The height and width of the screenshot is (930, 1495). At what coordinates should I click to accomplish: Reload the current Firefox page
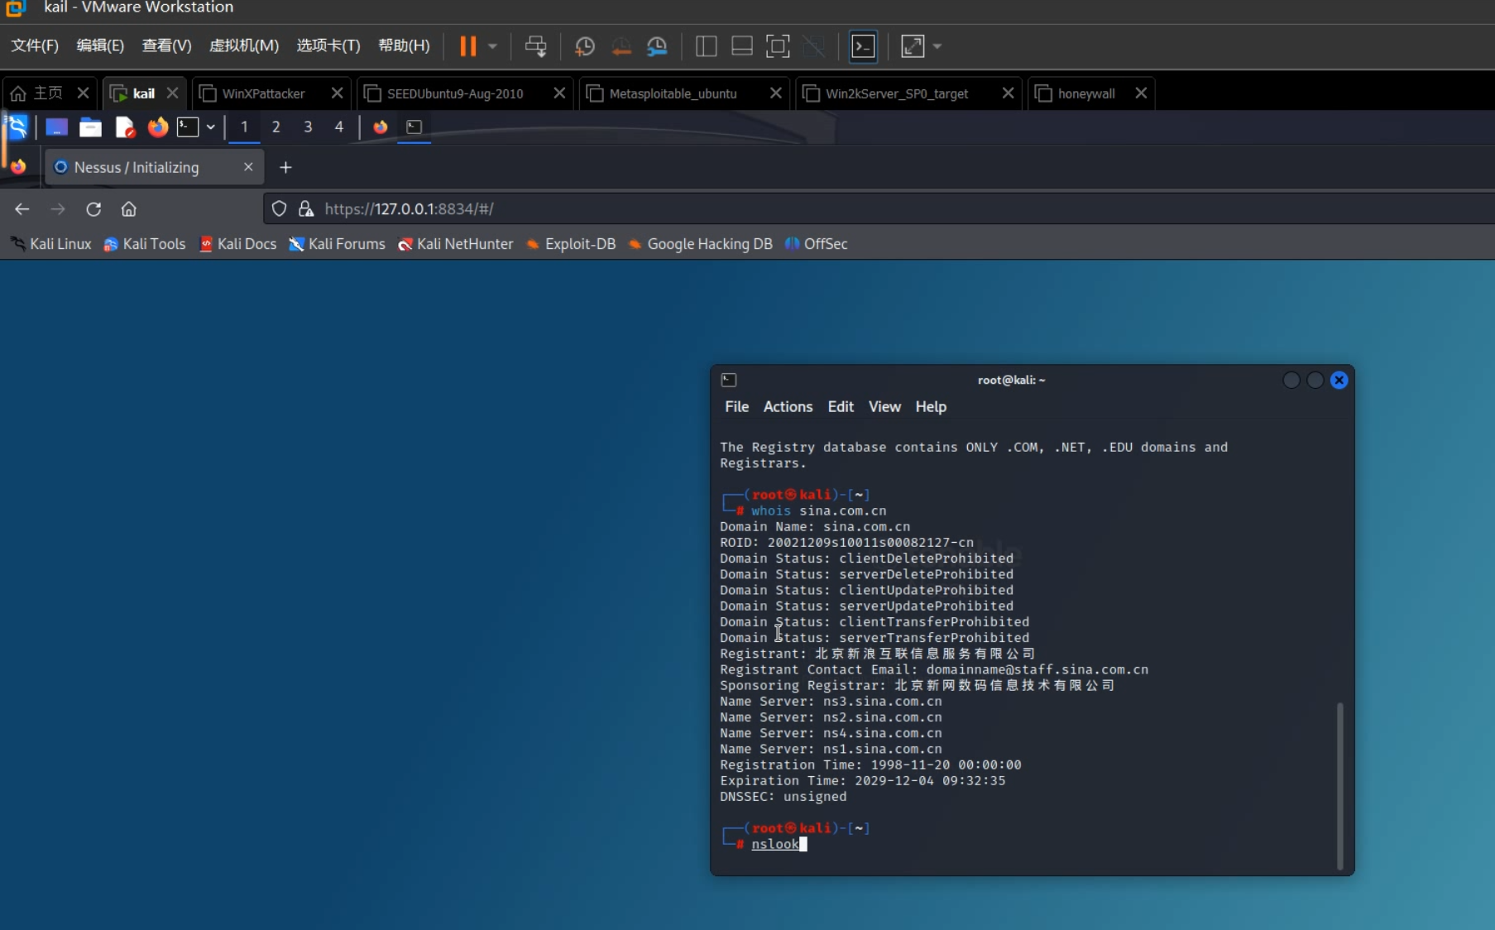[x=93, y=209]
